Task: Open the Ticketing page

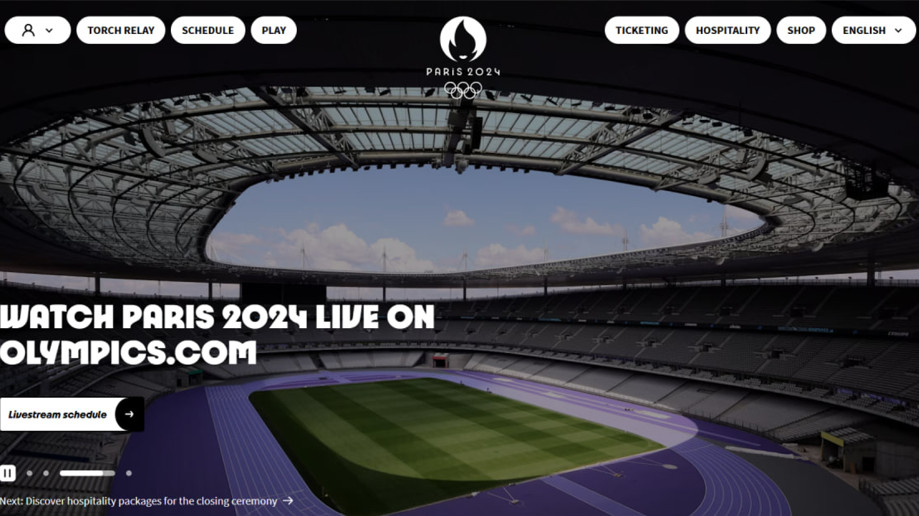Action: tap(642, 31)
